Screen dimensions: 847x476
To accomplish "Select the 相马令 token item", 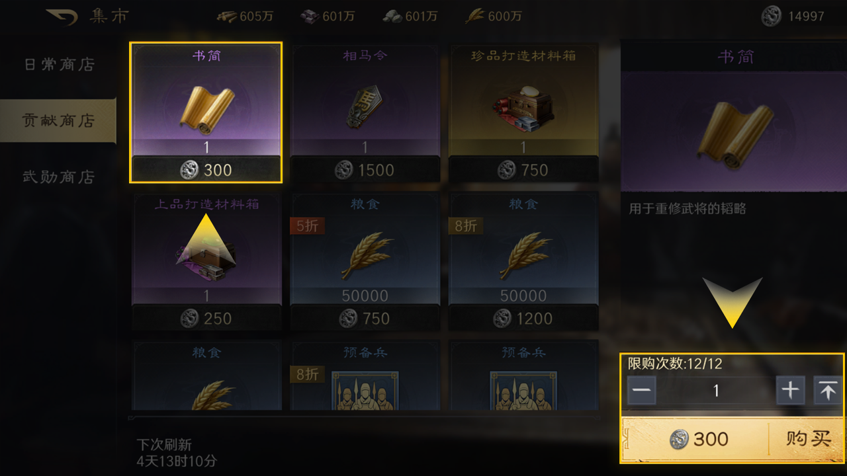I will tap(365, 112).
